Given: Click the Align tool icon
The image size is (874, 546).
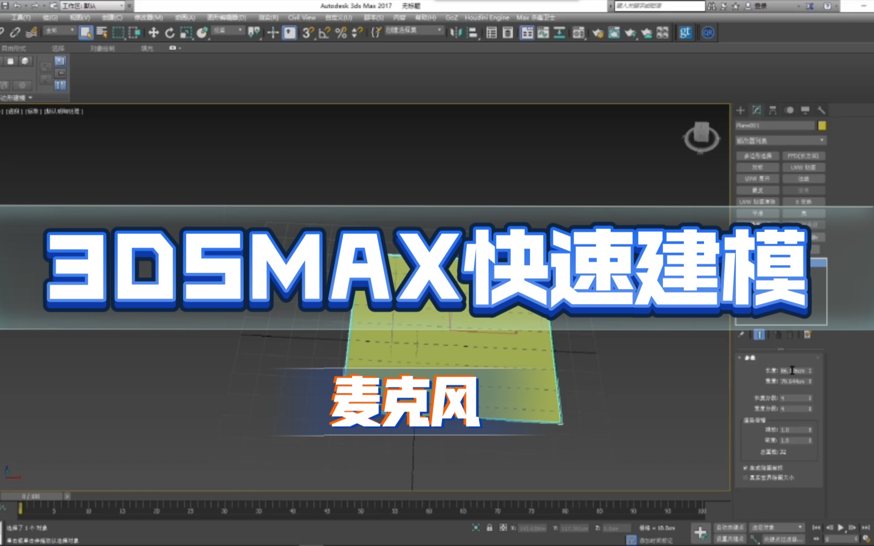Looking at the screenshot, I should [473, 33].
